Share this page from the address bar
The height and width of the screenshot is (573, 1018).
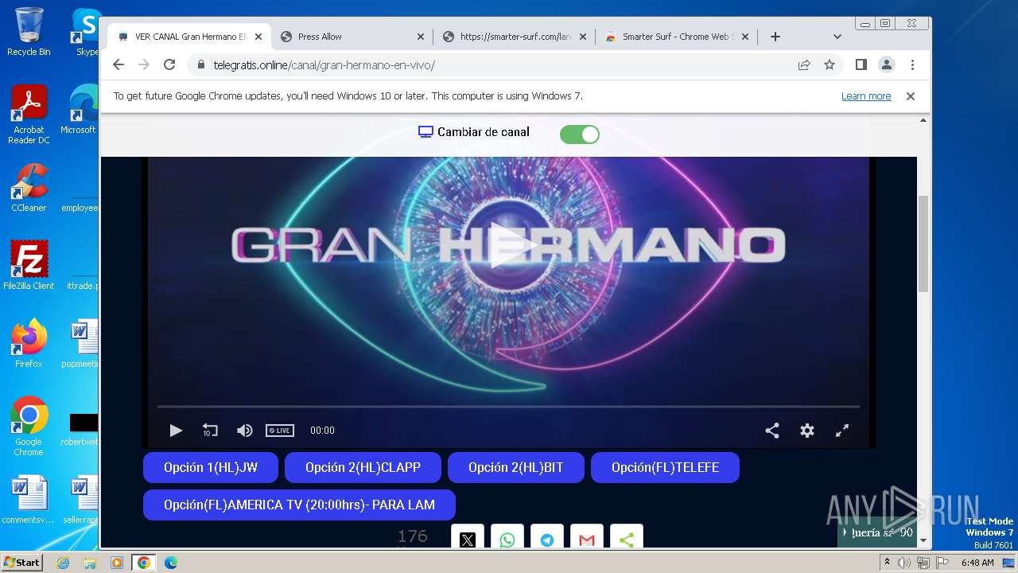[804, 65]
